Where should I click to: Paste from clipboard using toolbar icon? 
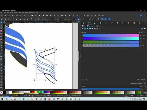pyautogui.click(x=39, y=16)
